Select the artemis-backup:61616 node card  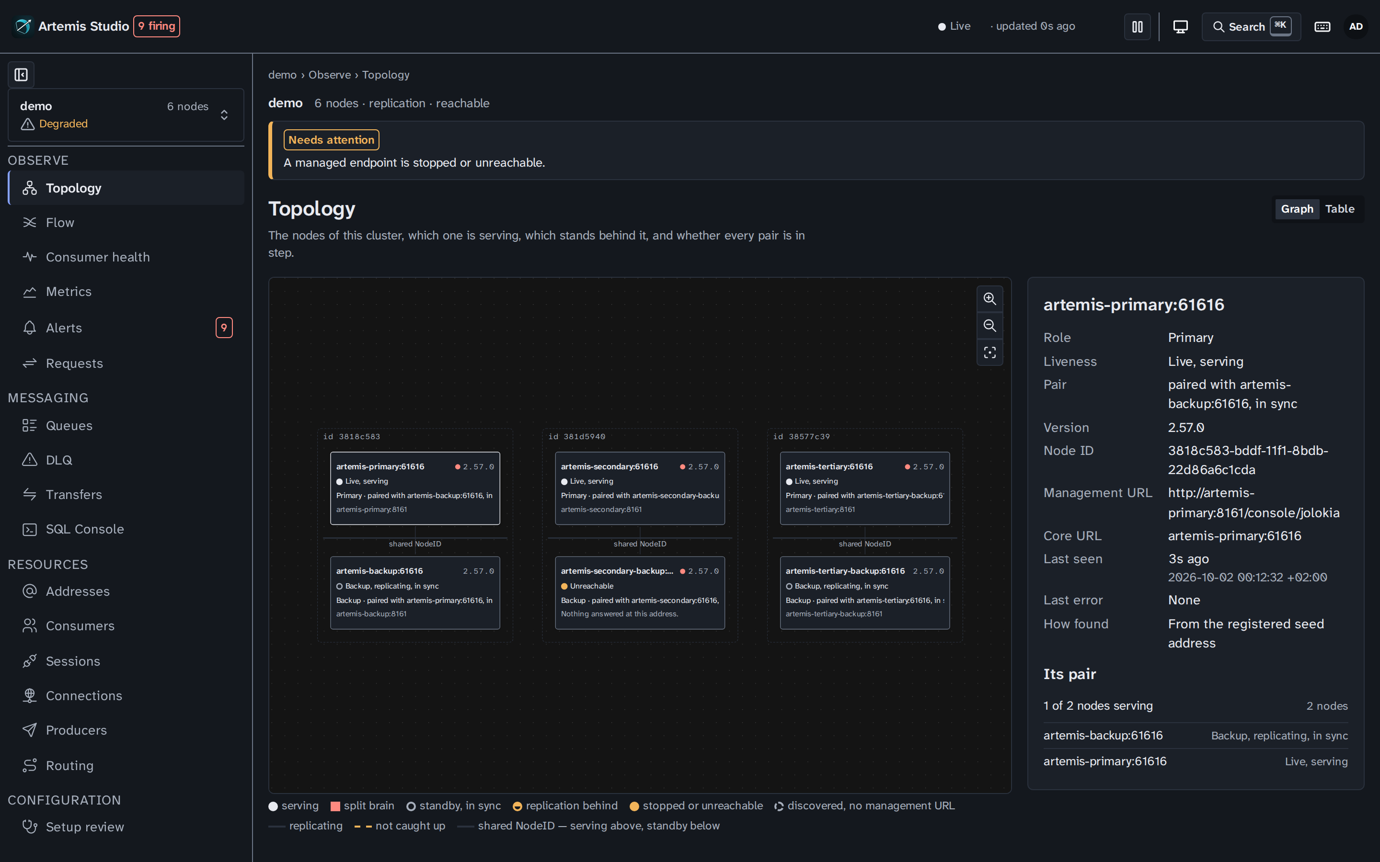click(415, 593)
